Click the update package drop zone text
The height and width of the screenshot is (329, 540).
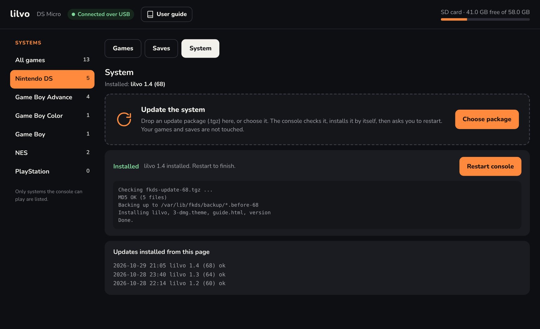click(292, 125)
